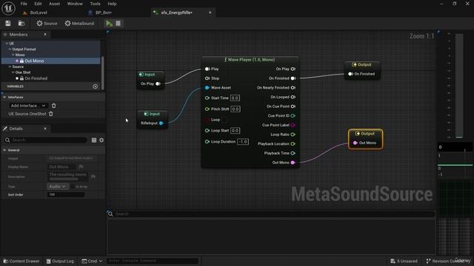474x266 pixels.
Task: Toggle the Loop checkbox on Wave Player
Action: [x=224, y=120]
